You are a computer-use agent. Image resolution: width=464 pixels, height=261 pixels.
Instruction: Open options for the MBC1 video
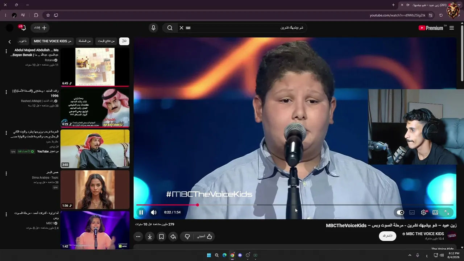(x=6, y=215)
